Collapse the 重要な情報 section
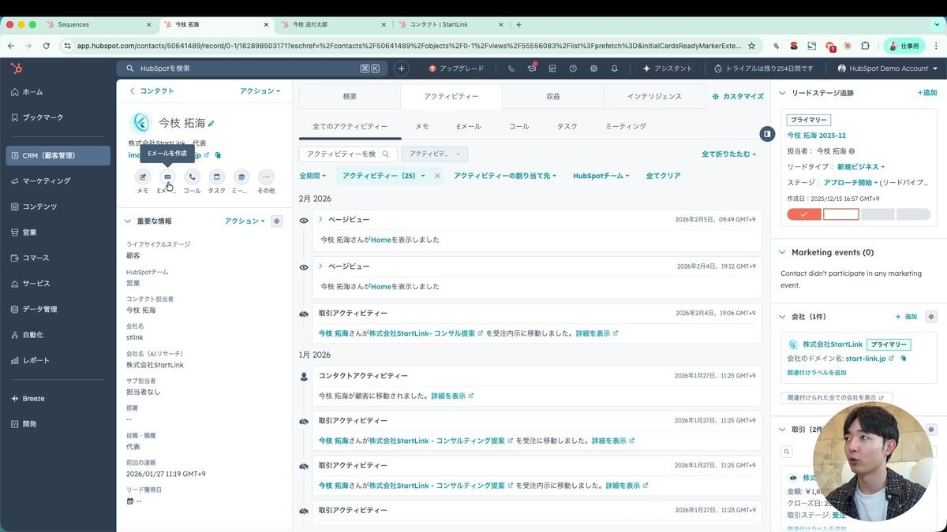Screen dimensions: 947x532 tap(128, 221)
